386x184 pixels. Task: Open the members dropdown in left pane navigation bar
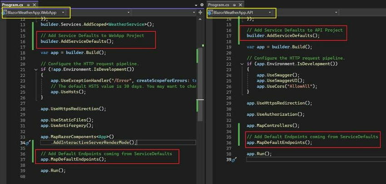point(163,12)
